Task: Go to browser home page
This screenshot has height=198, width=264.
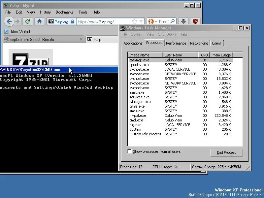Action: coord(40,21)
